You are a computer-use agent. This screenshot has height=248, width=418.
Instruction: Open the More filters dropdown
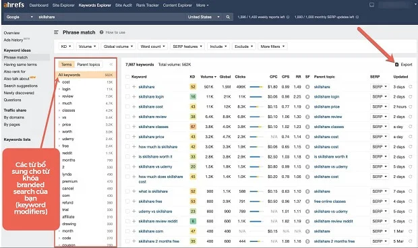coord(272,46)
